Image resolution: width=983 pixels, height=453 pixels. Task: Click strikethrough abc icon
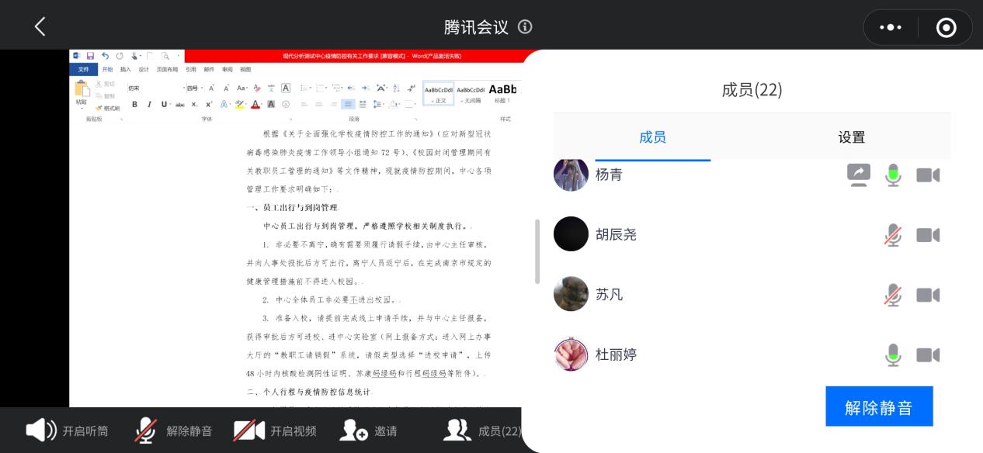tap(180, 105)
